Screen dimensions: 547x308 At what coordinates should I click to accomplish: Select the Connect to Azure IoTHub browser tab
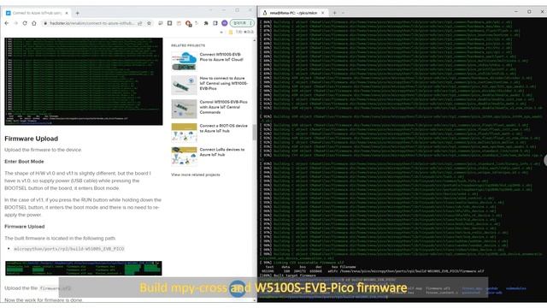click(x=37, y=13)
